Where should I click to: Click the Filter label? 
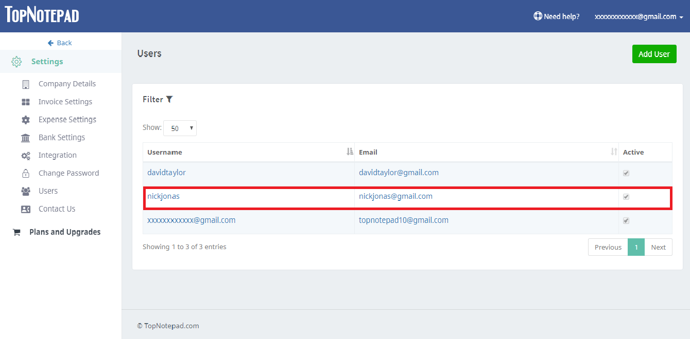(x=153, y=99)
